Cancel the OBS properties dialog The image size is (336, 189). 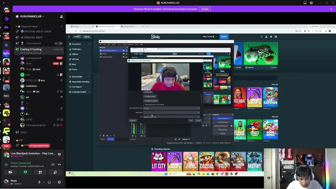tap(198, 120)
